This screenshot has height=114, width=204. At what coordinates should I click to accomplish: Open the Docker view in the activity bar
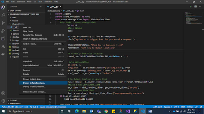pyautogui.click(x=3, y=54)
